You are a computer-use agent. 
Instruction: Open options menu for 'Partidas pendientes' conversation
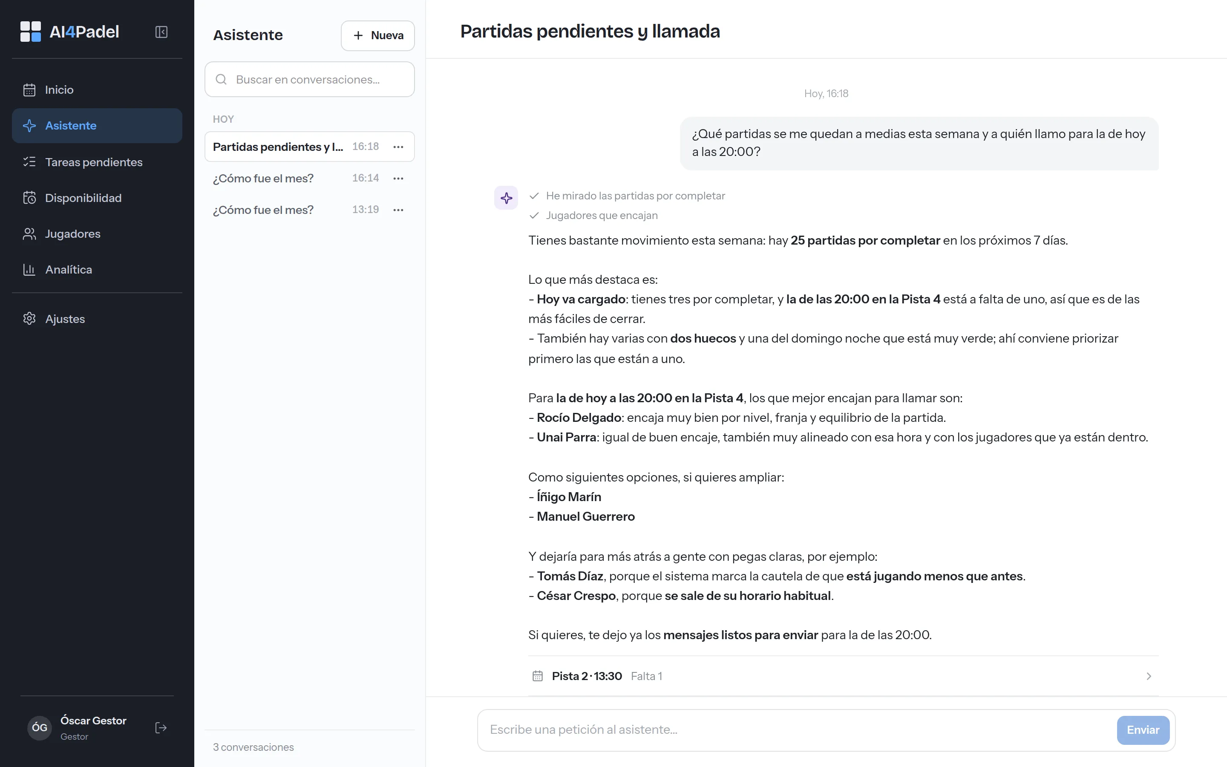tap(398, 147)
